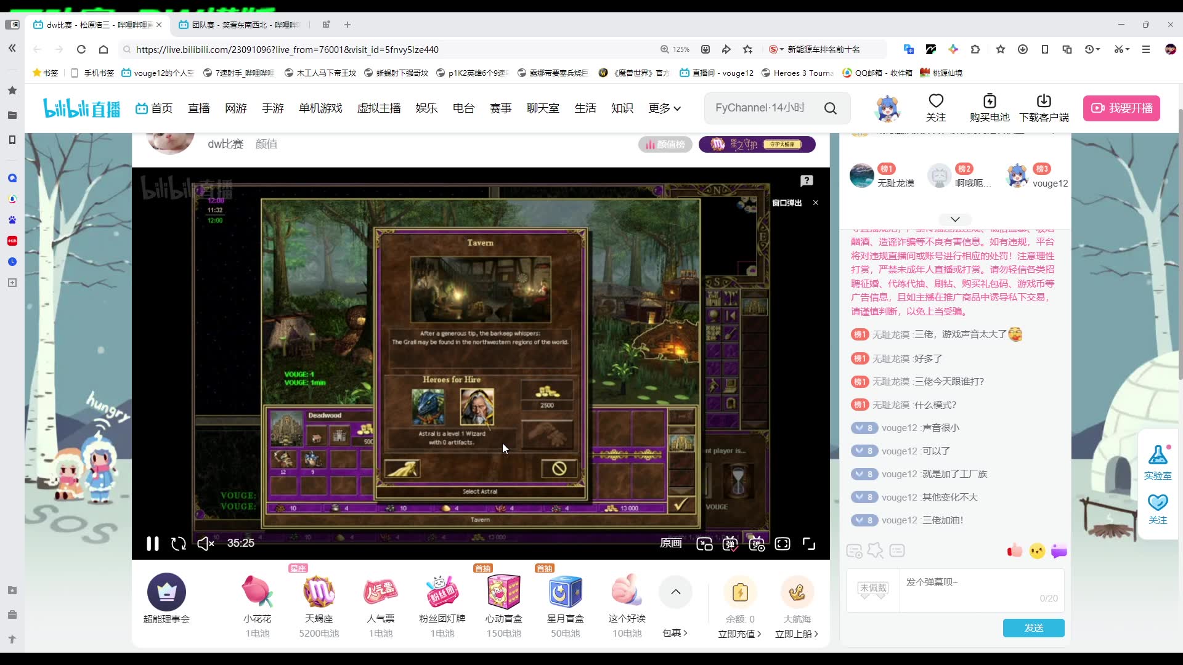Pause the live stream video
Screen dimensions: 1183x665
pyautogui.click(x=152, y=543)
